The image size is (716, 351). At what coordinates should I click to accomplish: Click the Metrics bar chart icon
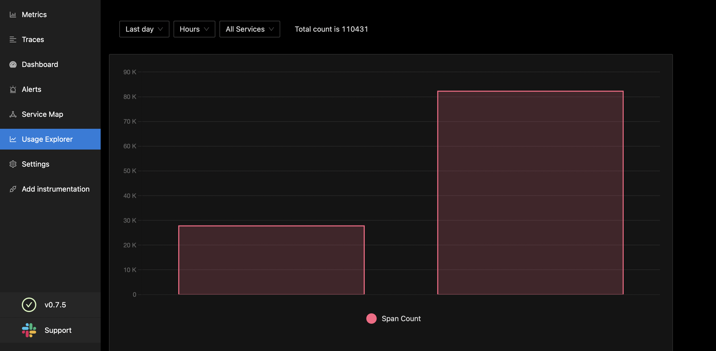pyautogui.click(x=13, y=15)
